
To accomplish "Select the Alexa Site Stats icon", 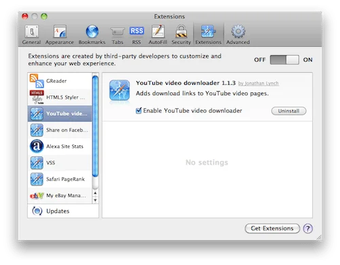I will [x=37, y=146].
